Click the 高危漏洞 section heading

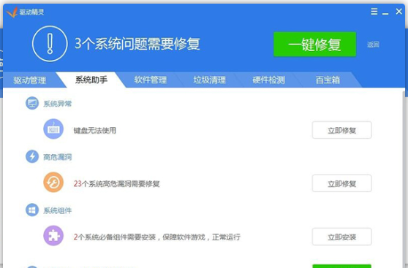(x=57, y=157)
